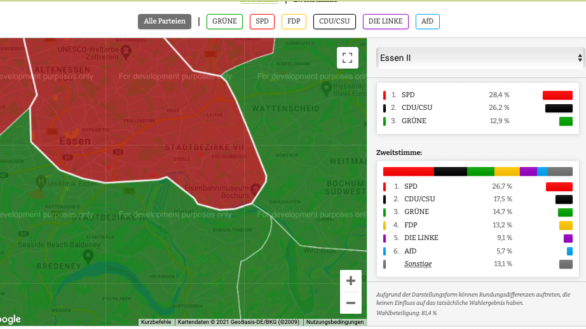Image resolution: width=586 pixels, height=329 pixels.
Task: Click the Kartendaten © 2021 GeoBasis-DE/BKG attribution
Action: pyautogui.click(x=238, y=322)
